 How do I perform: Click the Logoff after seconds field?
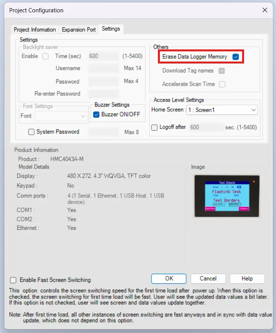point(206,127)
